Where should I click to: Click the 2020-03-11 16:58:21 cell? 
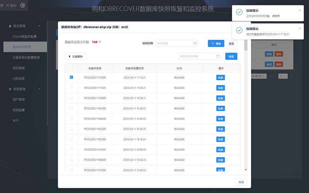tap(134, 98)
